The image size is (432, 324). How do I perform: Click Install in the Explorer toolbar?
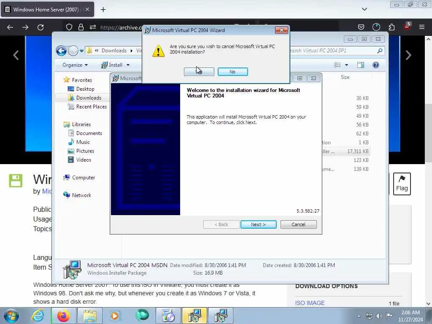pyautogui.click(x=112, y=65)
